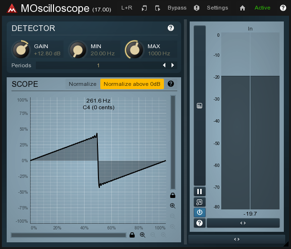Click the vertical zoom in magnifier

tap(173, 206)
